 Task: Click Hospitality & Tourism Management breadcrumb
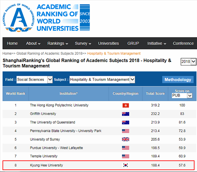pyautogui.click(x=114, y=54)
